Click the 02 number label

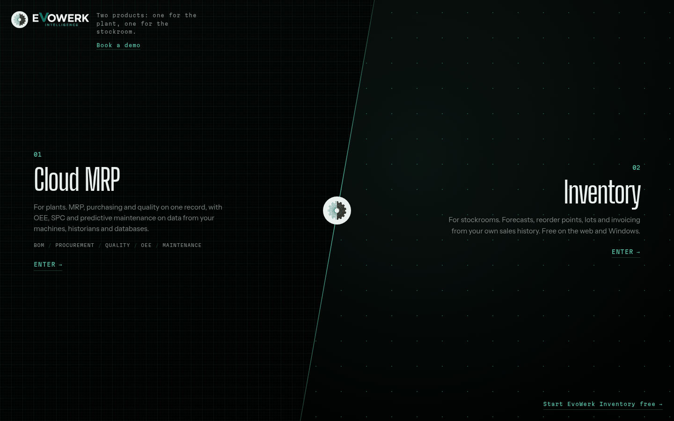(636, 168)
